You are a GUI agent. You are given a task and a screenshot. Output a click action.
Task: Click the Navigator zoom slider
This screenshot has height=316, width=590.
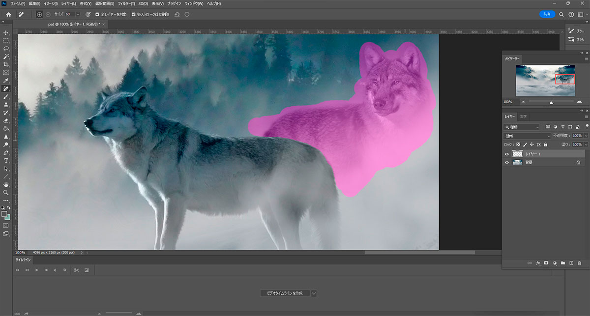pos(551,102)
